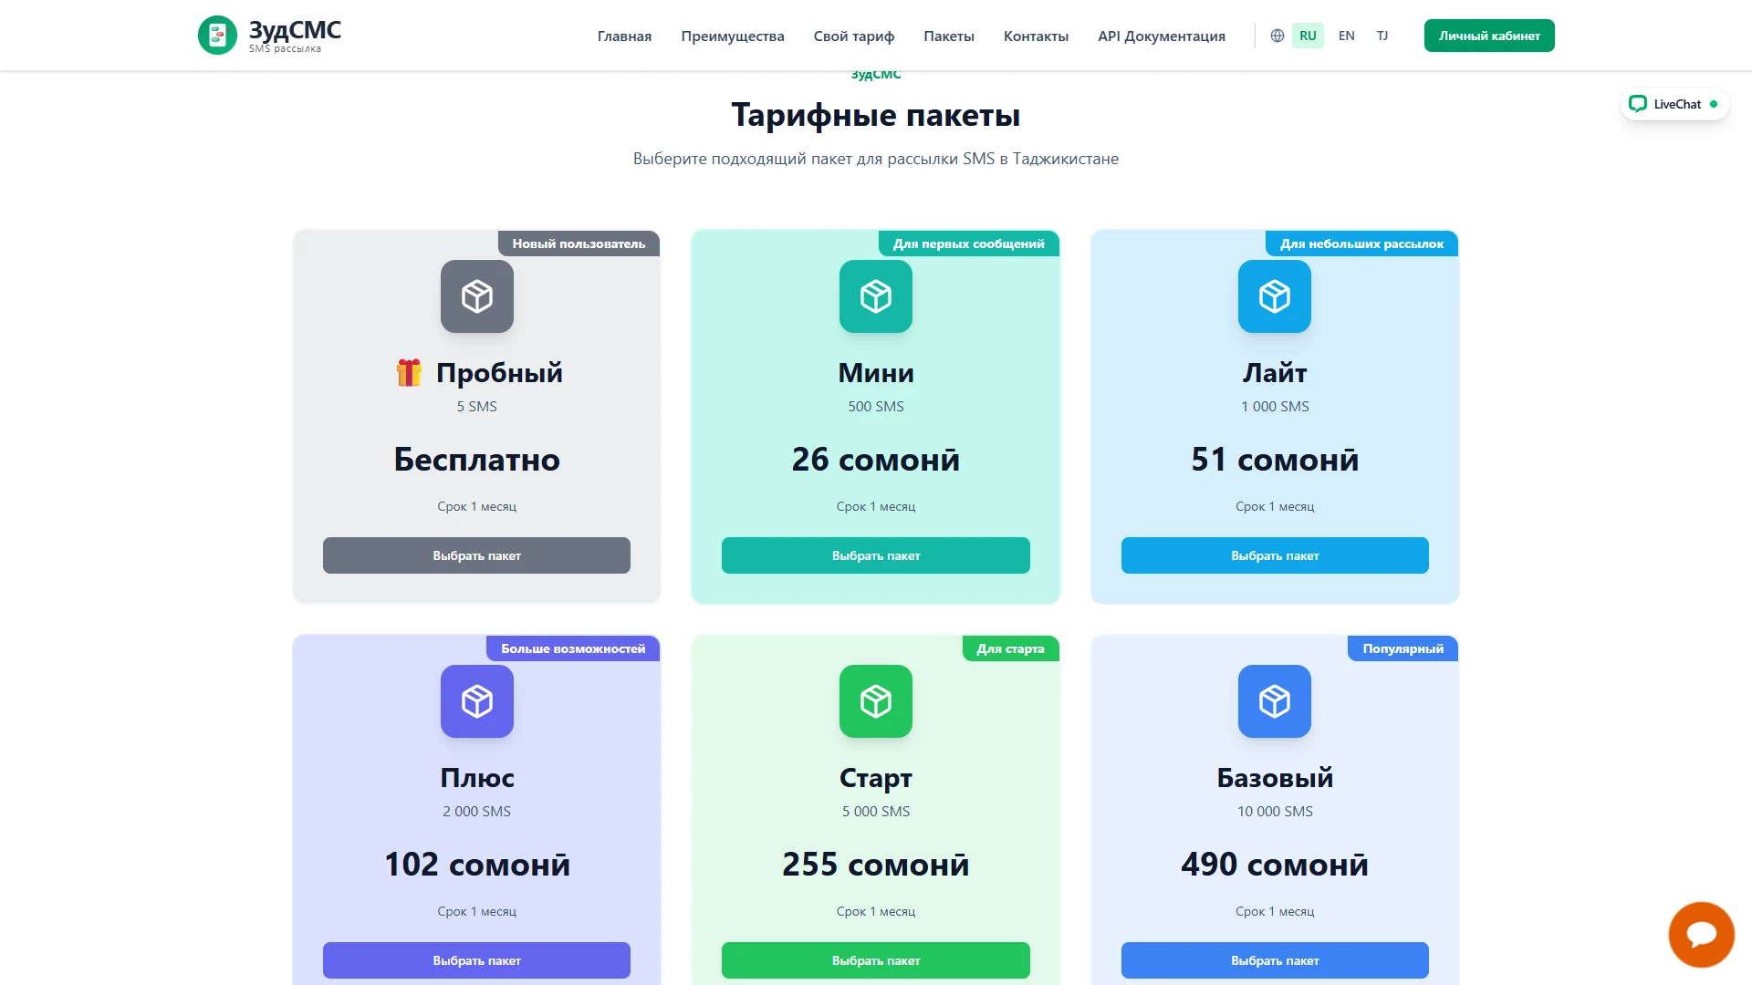Click the Популярный badge
Screen dimensions: 1752x985
coord(1403,648)
